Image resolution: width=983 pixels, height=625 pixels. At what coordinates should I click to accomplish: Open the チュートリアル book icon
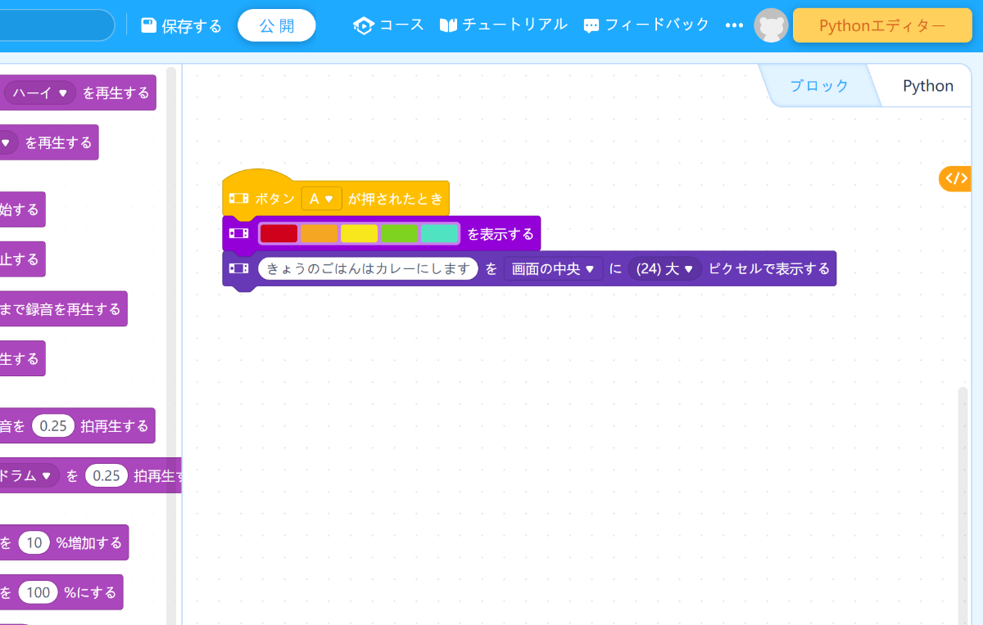[x=449, y=25]
